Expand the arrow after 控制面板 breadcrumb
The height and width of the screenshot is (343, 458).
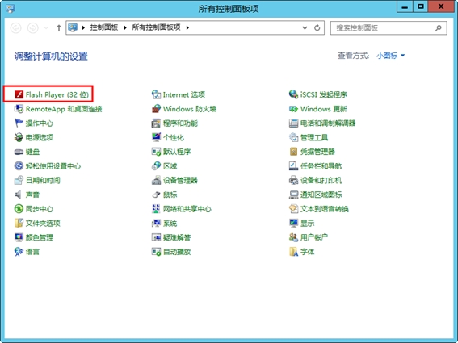(x=125, y=27)
